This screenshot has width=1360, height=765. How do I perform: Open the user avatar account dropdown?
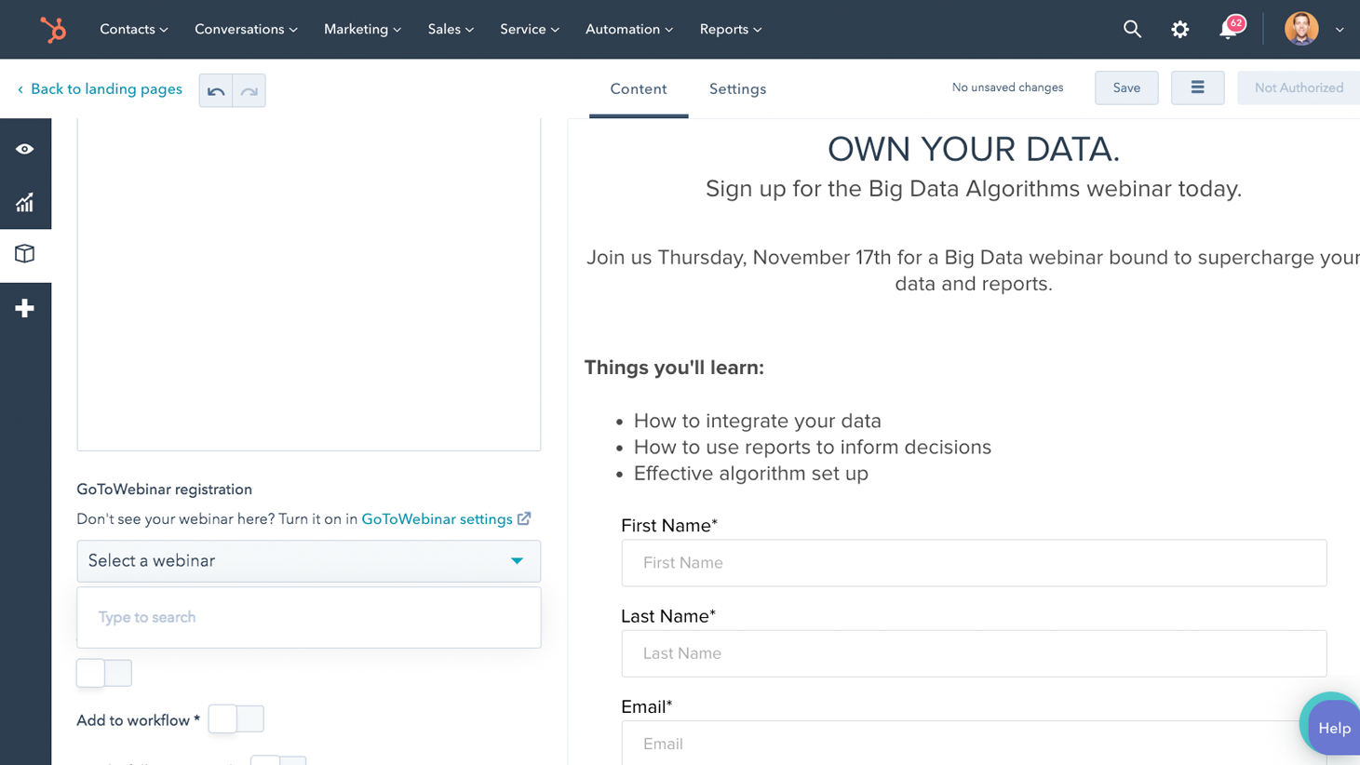pos(1313,30)
